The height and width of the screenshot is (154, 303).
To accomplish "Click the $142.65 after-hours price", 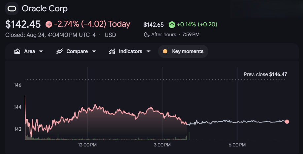I will coord(153,25).
